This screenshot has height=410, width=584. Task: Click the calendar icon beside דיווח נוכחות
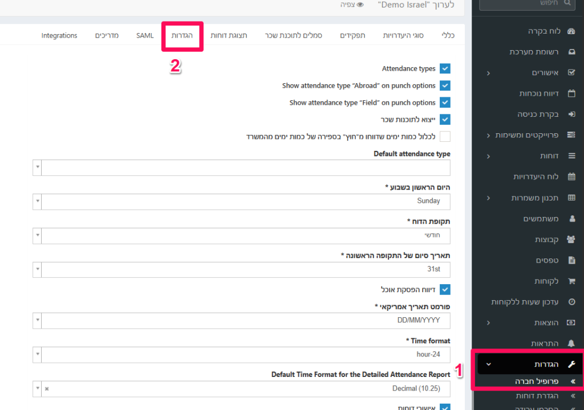click(571, 93)
